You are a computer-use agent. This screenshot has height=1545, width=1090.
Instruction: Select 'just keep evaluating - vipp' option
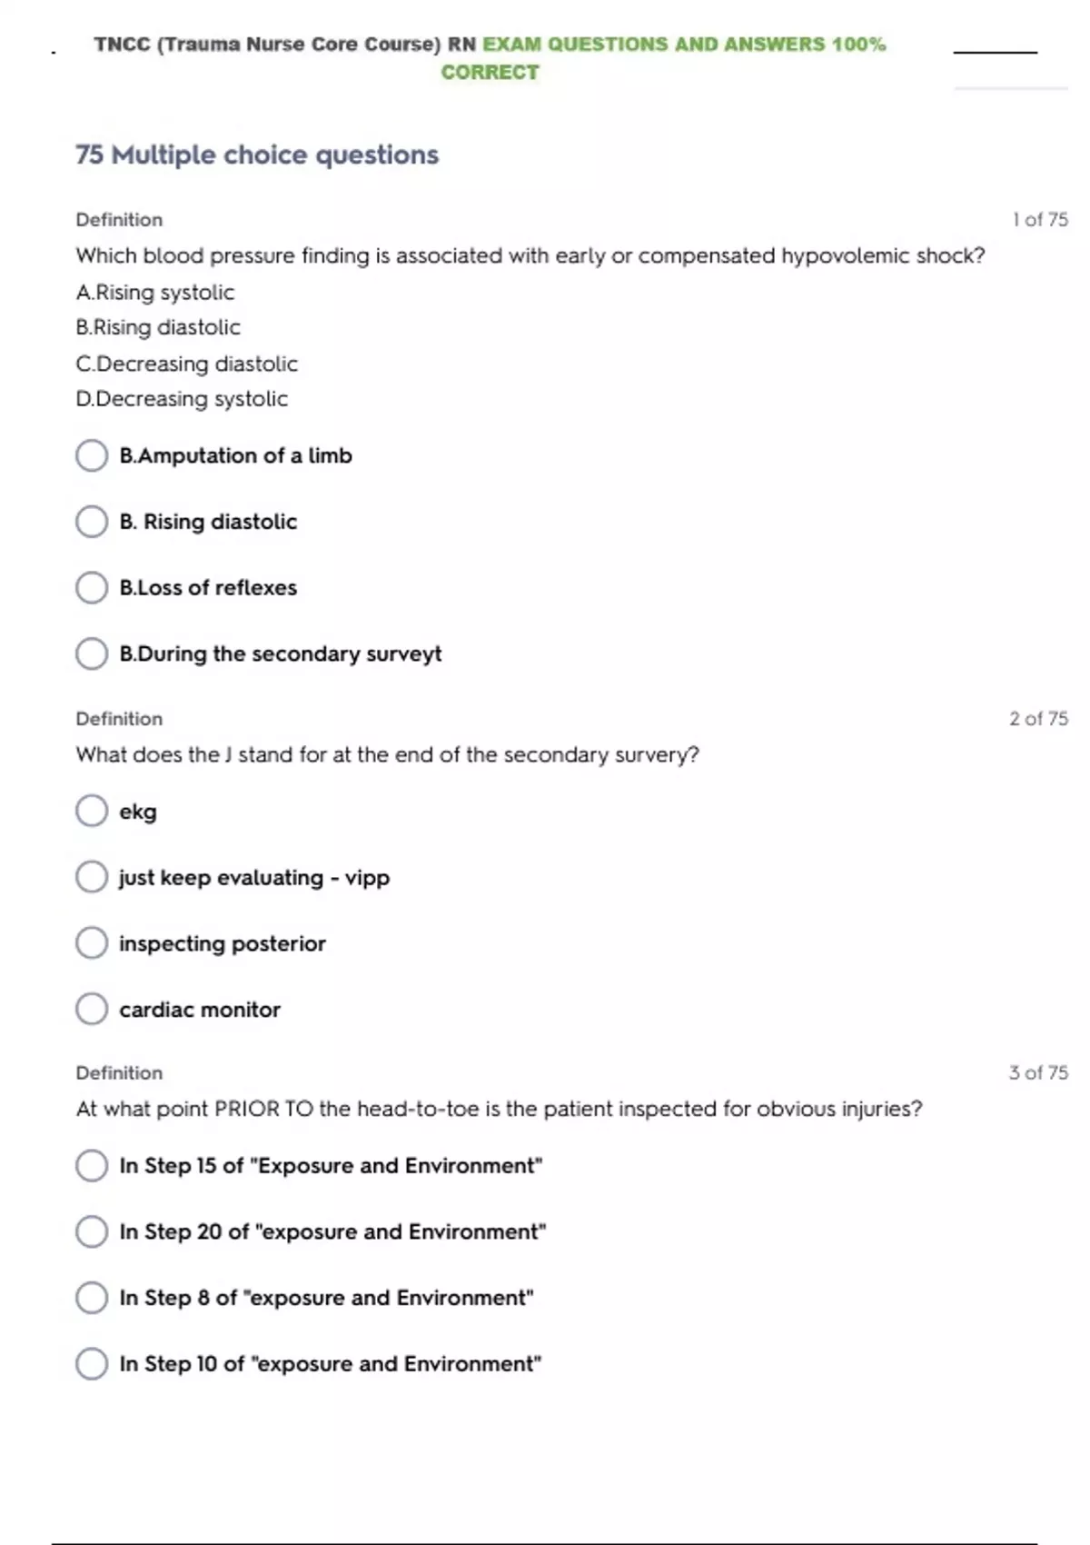pyautogui.click(x=92, y=877)
